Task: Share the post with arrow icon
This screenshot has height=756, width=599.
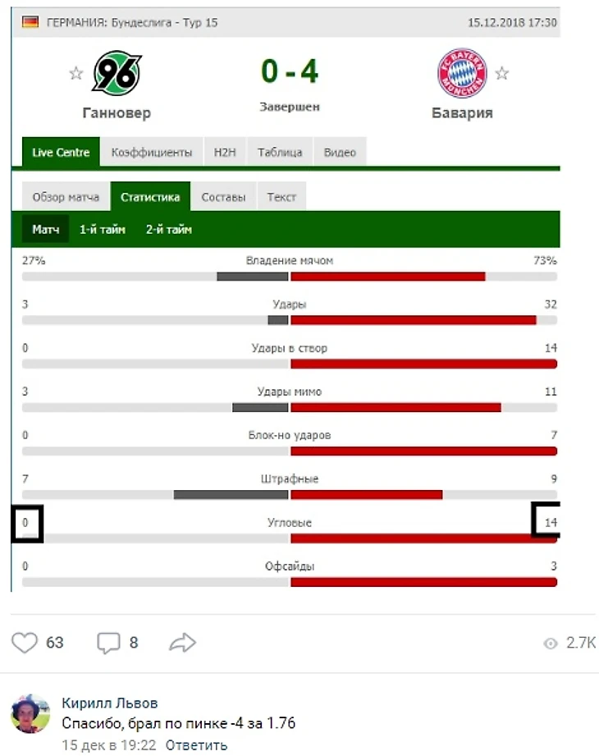Action: 183,643
